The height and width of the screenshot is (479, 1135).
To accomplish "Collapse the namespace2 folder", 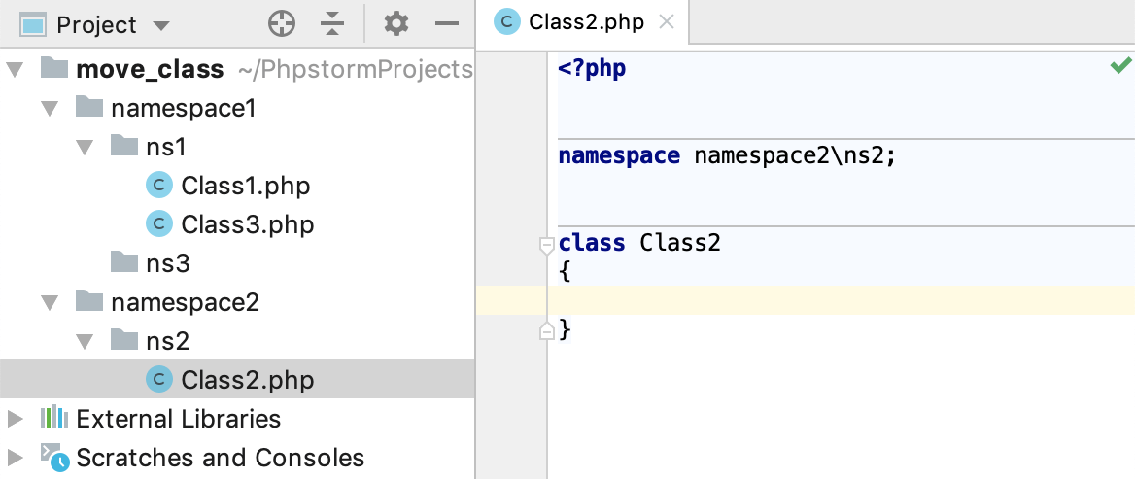I will tap(50, 302).
